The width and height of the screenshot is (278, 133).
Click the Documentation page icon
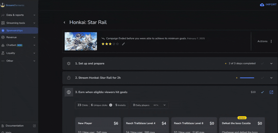(x=3, y=126)
